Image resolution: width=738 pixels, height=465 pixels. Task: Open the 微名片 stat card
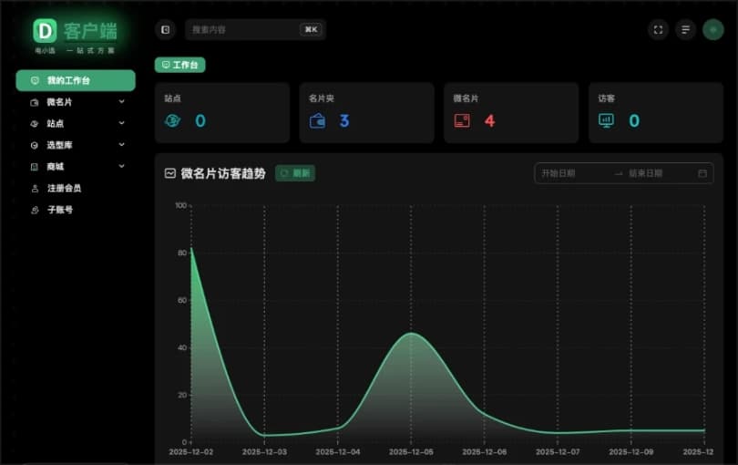coord(511,112)
